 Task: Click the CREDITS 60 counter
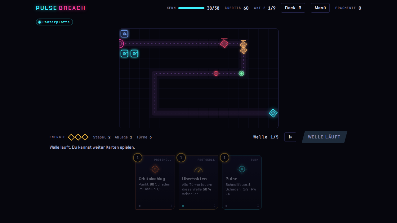pyautogui.click(x=237, y=8)
